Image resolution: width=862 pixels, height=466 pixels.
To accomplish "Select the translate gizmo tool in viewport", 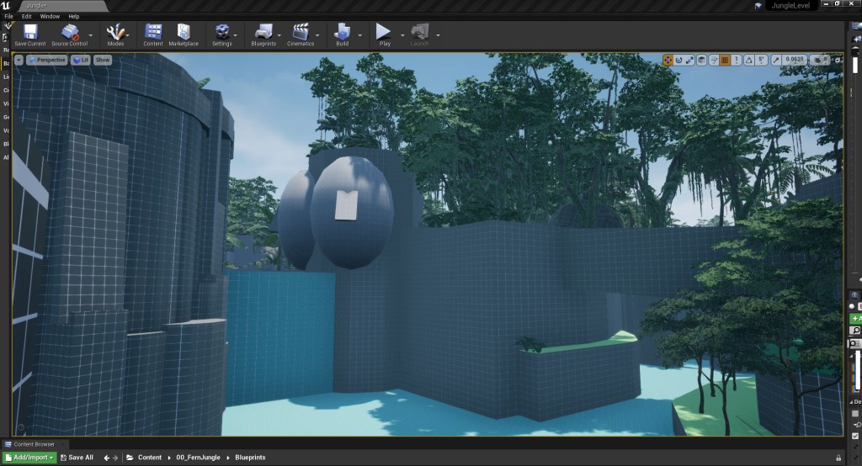I will [x=668, y=61].
